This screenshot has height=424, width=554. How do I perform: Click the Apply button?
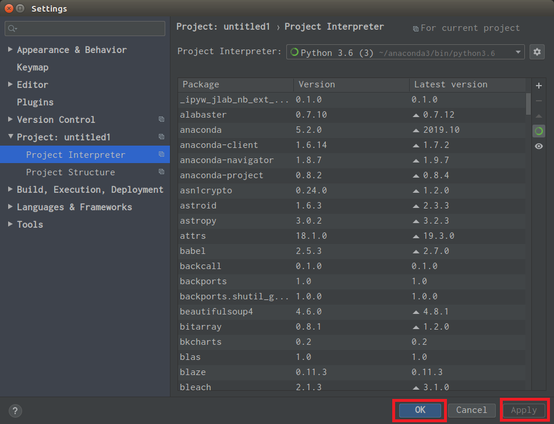click(x=524, y=410)
